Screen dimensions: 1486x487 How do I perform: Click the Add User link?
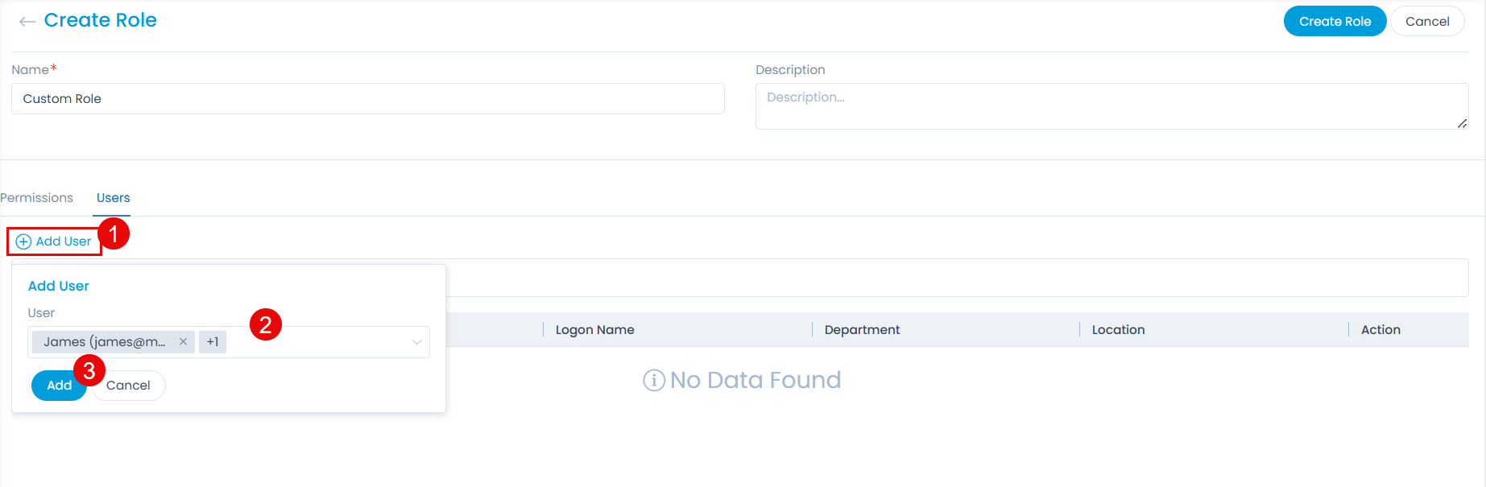coord(63,241)
